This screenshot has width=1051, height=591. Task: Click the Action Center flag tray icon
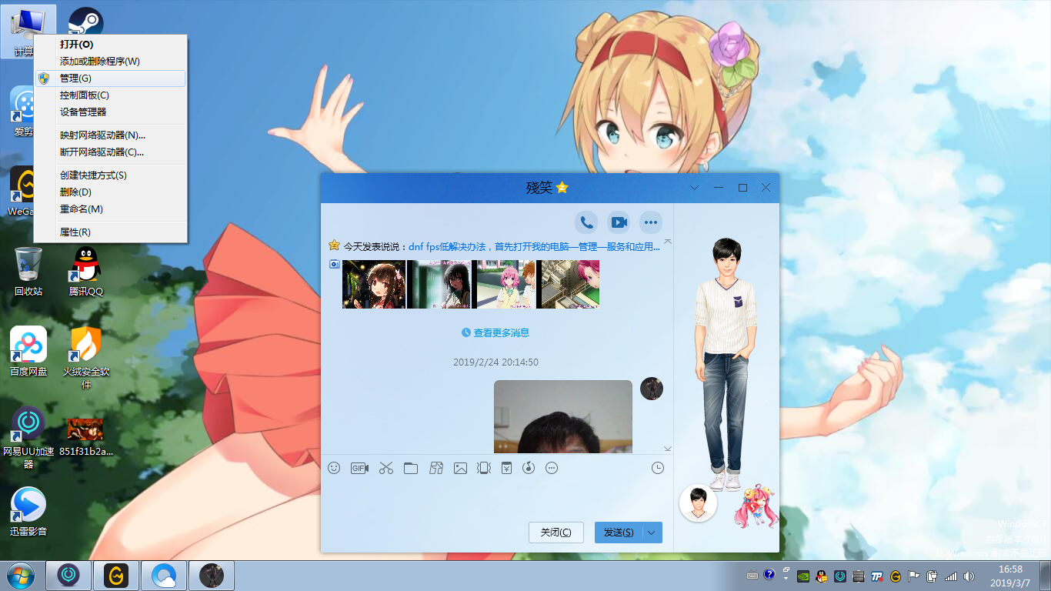coord(914,576)
